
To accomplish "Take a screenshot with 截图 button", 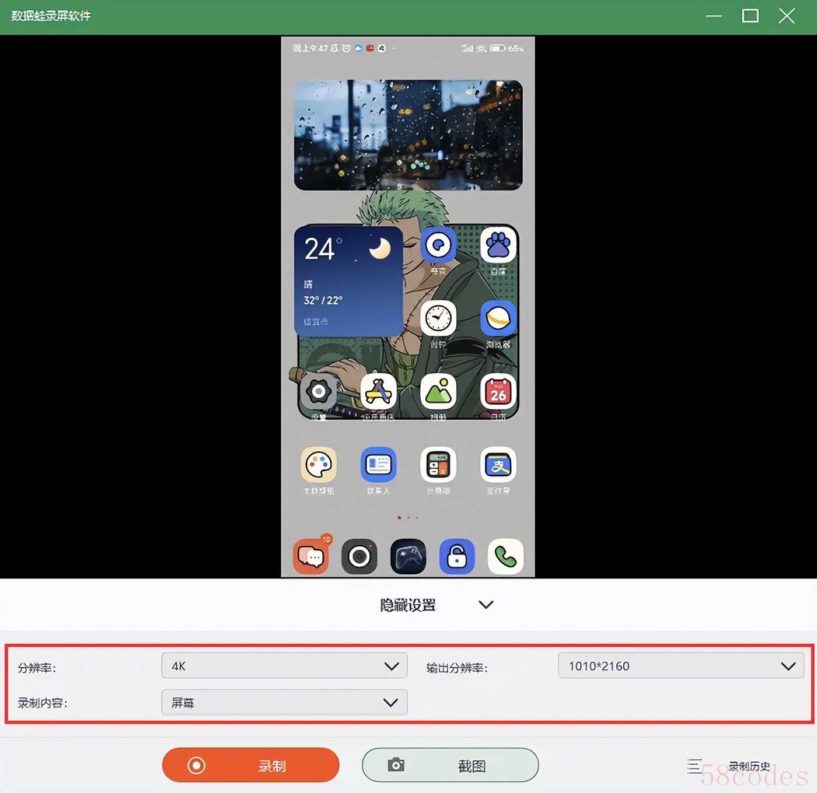I will pyautogui.click(x=450, y=765).
